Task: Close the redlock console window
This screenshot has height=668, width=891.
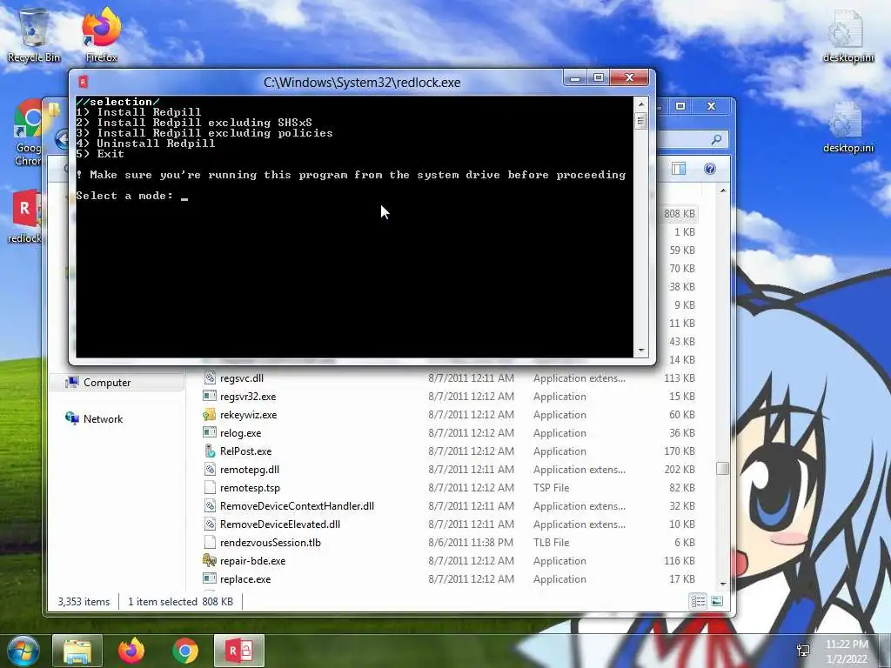Action: tap(629, 77)
